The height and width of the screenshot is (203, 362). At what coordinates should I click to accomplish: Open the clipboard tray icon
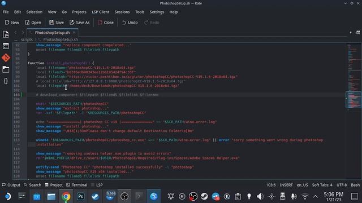click(x=238, y=196)
